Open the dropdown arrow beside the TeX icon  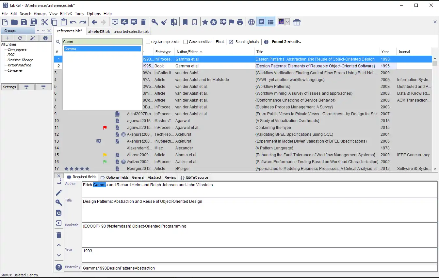[287, 22]
